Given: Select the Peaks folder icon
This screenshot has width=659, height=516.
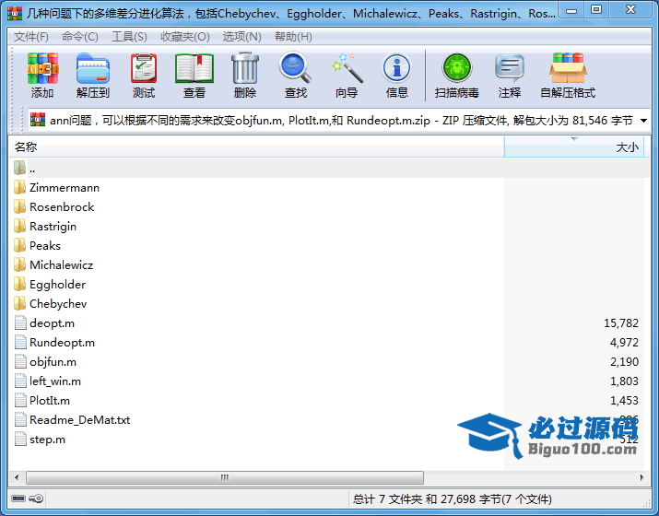Looking at the screenshot, I should click(x=19, y=245).
